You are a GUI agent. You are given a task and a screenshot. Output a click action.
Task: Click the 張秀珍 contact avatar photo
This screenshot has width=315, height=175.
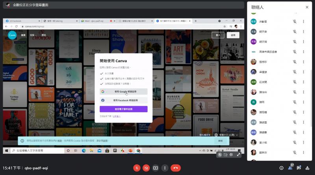point(254,62)
